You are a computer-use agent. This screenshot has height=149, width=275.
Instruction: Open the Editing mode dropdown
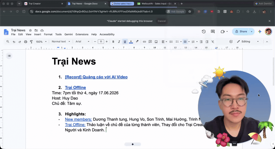[248, 41]
